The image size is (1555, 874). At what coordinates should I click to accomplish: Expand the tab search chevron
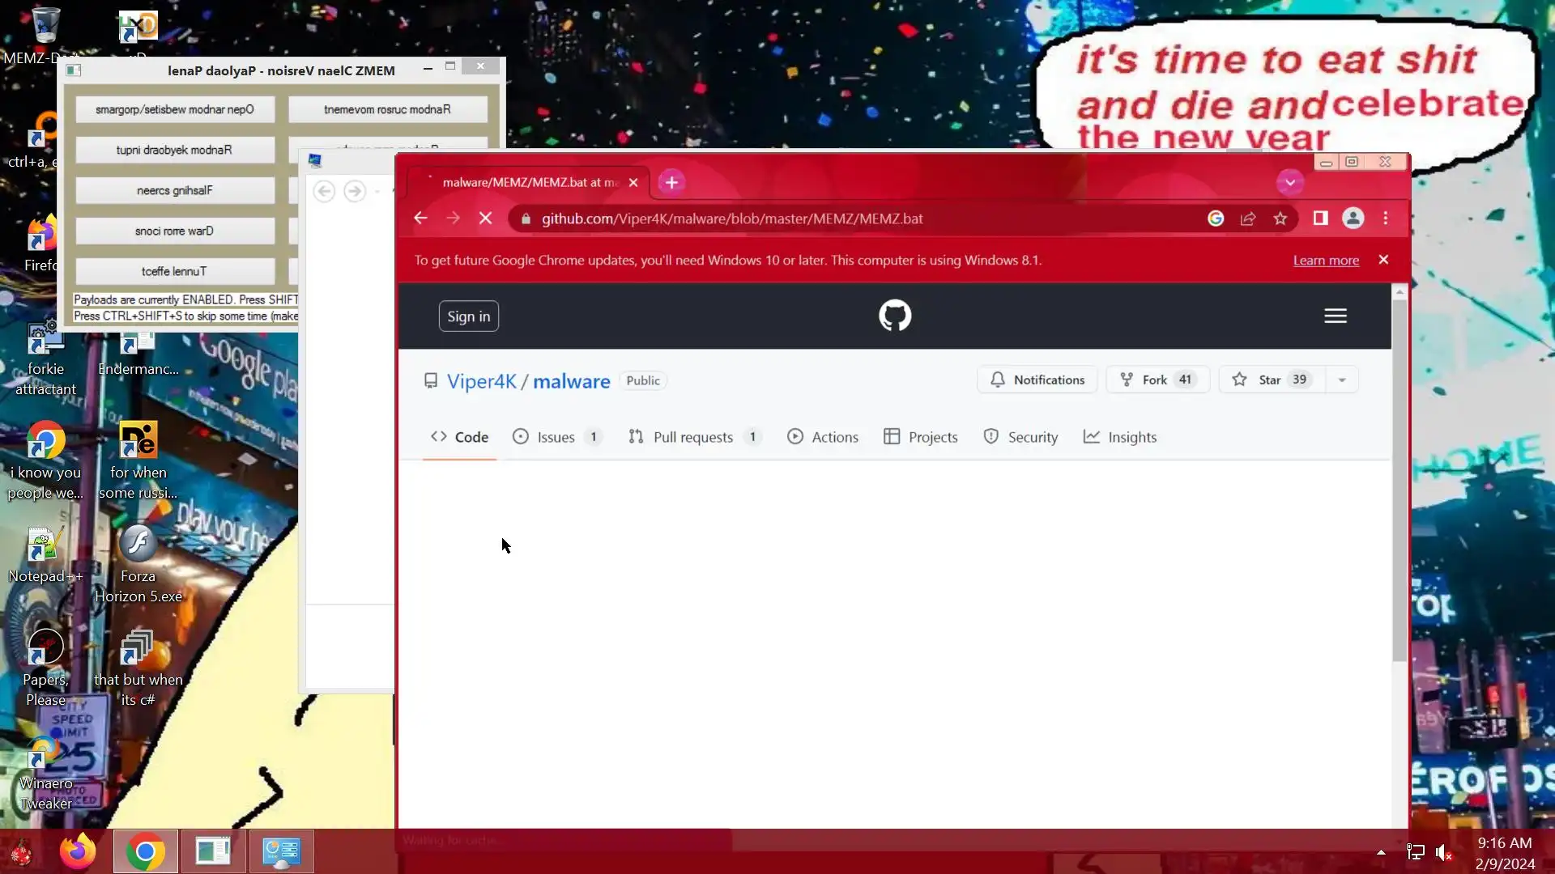pos(1290,183)
